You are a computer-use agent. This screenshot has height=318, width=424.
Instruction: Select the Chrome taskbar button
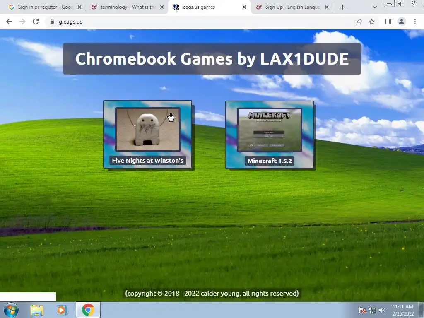pyautogui.click(x=88, y=310)
